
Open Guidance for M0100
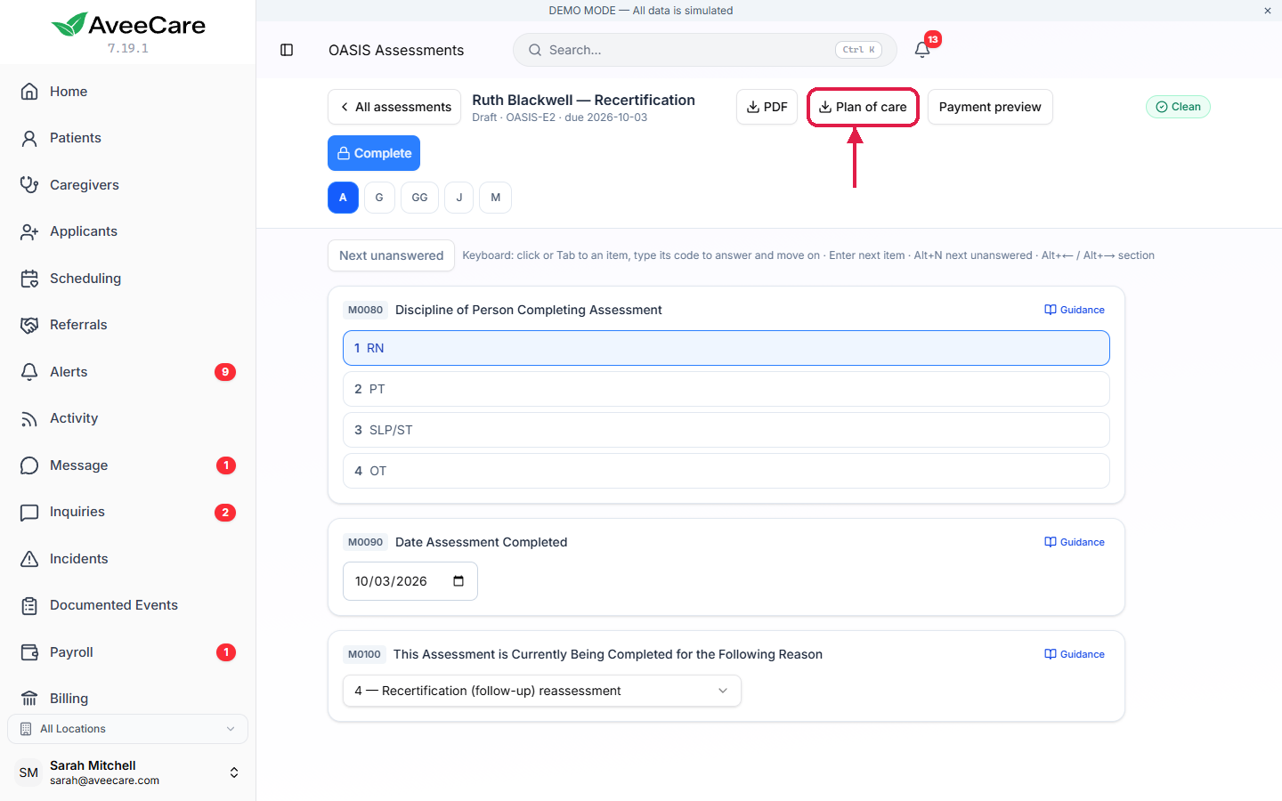point(1075,654)
